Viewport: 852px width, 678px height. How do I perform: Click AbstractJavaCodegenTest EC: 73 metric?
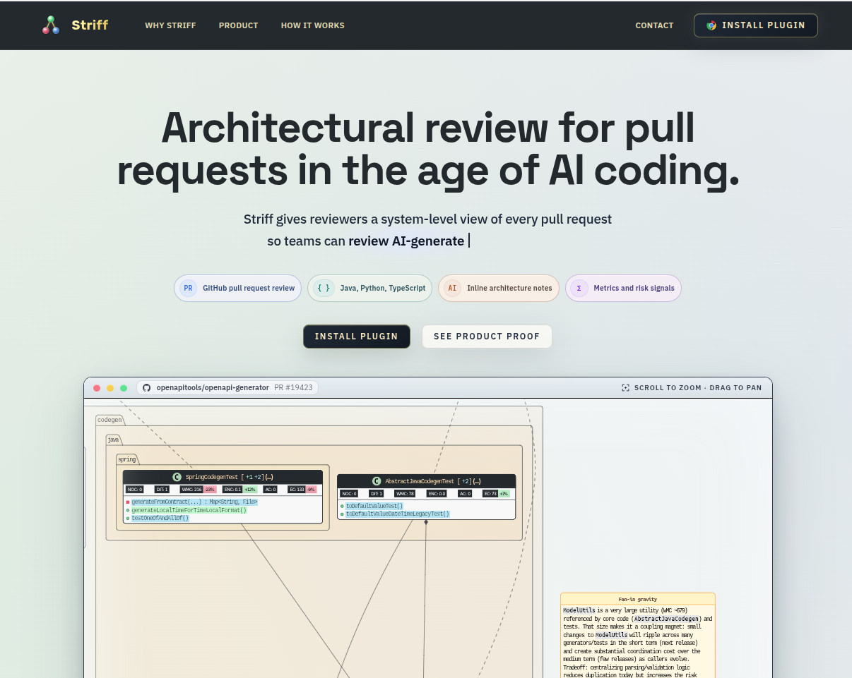(490, 494)
